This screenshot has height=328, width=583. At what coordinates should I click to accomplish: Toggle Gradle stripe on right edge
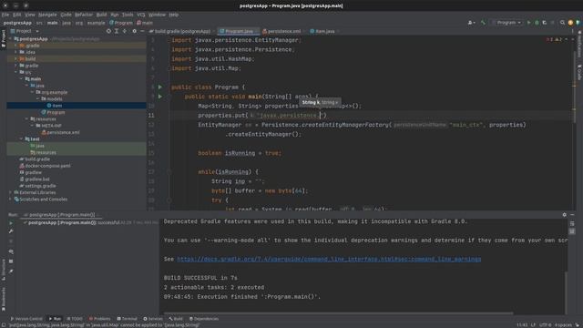(x=579, y=72)
